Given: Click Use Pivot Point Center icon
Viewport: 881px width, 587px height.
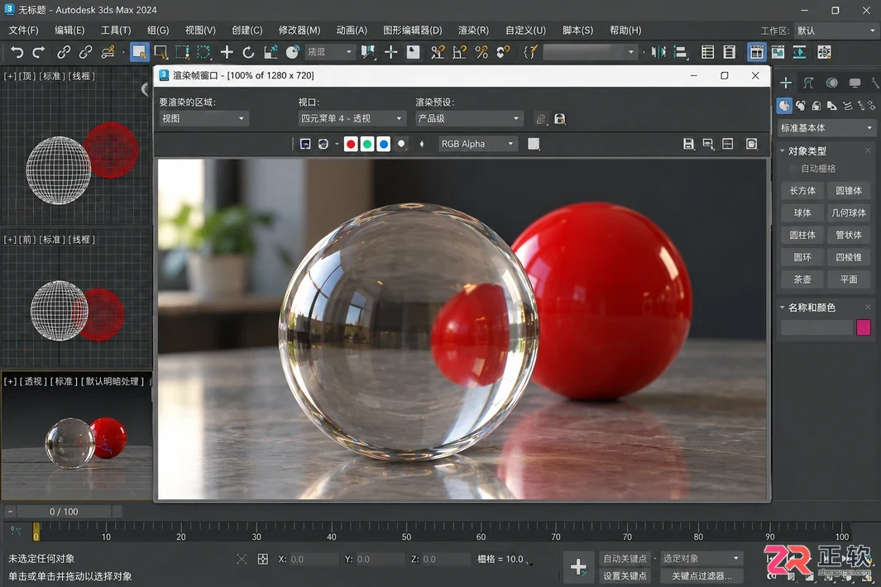Looking at the screenshot, I should point(368,52).
